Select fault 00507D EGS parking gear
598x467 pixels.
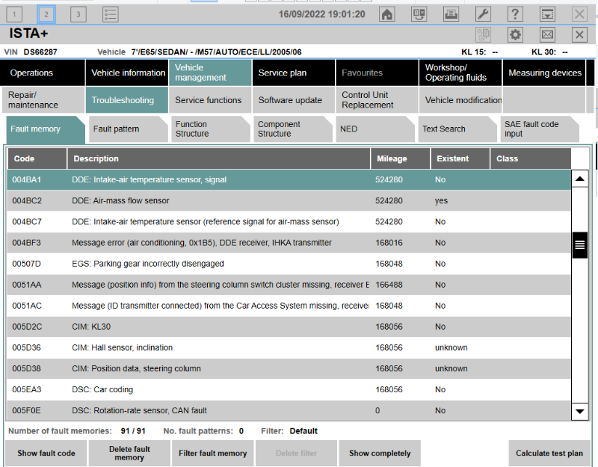289,264
